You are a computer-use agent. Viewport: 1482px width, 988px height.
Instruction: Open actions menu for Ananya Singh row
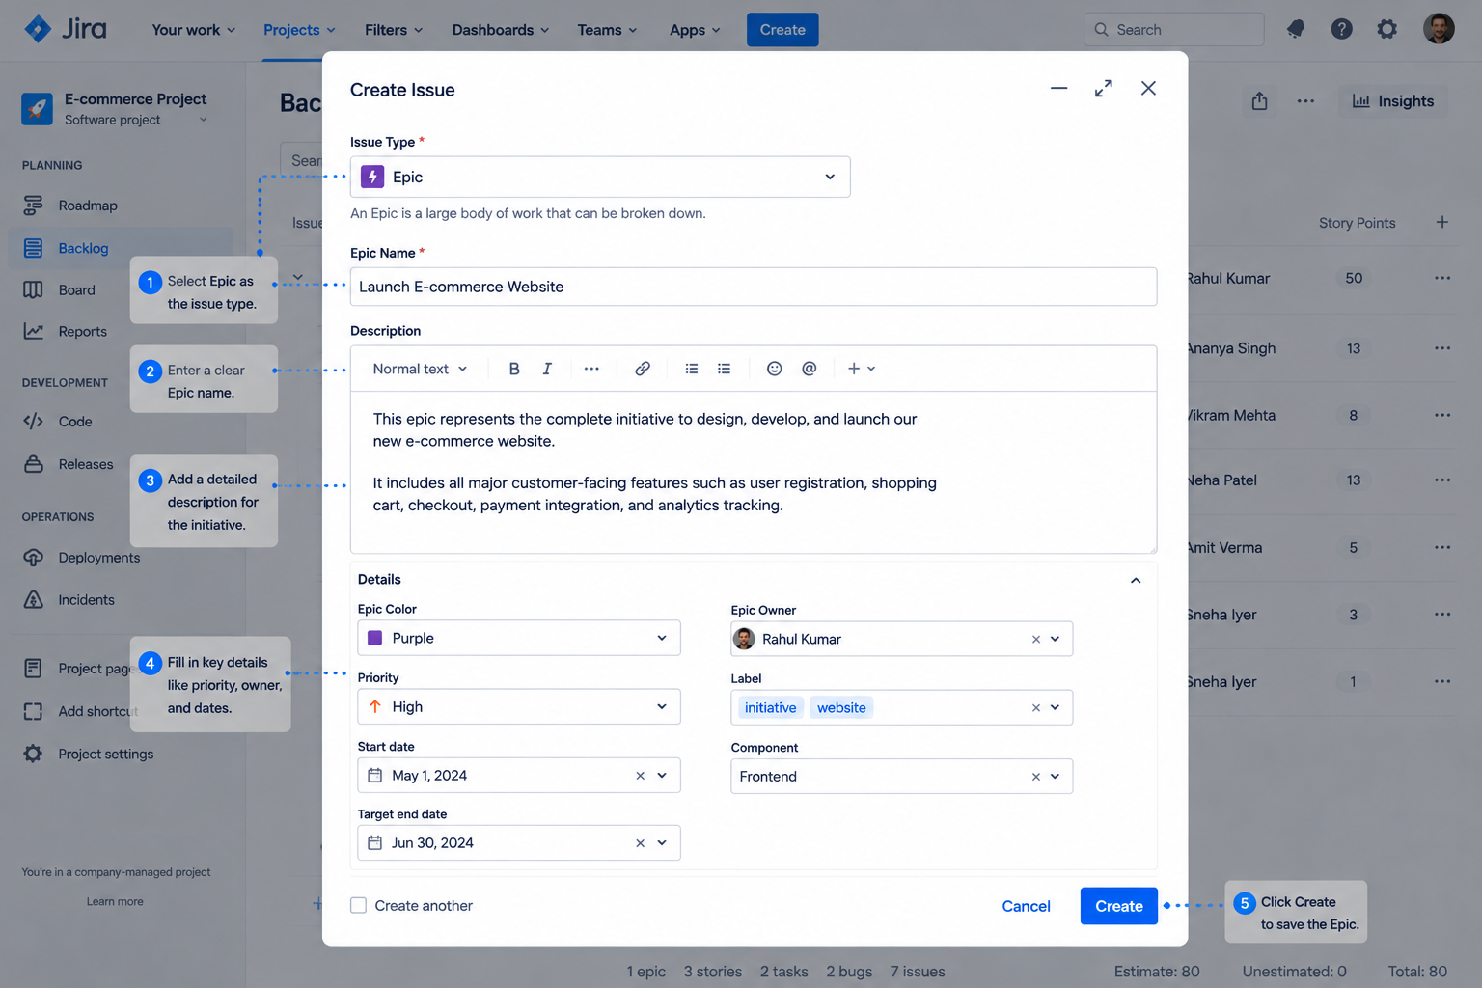pos(1442,348)
